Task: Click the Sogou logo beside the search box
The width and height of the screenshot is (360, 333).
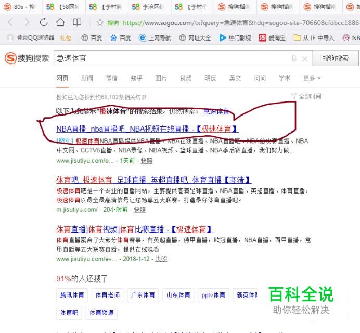Action: (27, 58)
